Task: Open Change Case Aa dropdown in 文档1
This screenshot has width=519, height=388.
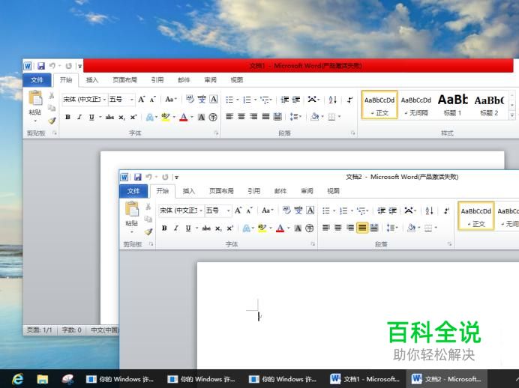Action: [x=171, y=99]
